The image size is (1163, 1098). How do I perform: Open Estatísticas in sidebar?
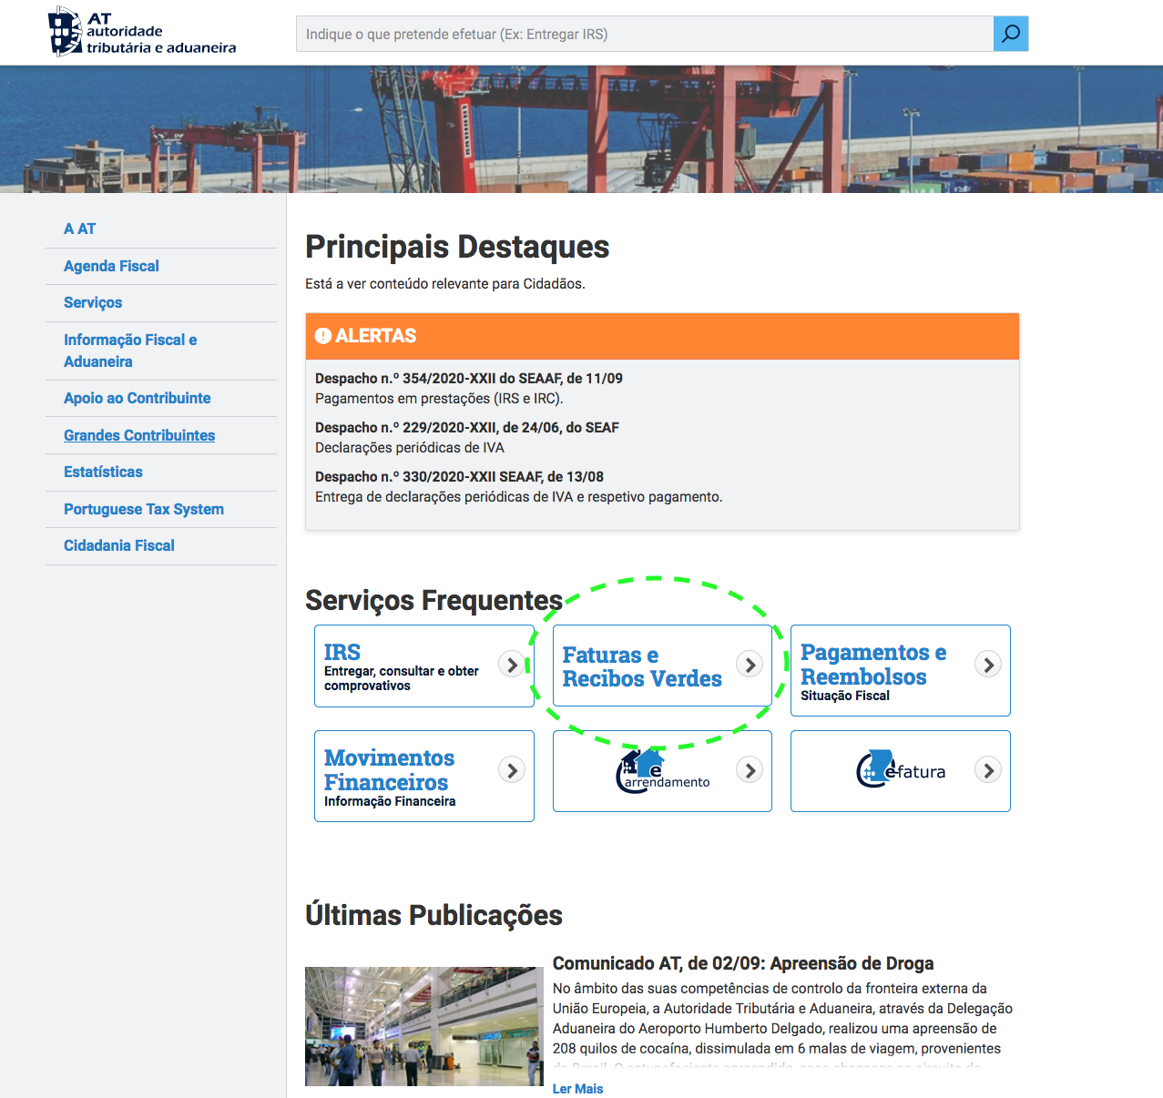[x=103, y=472]
